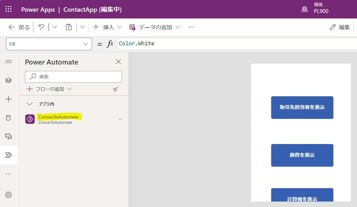
Task: Click the PL900 environment name
Action: 321,11
